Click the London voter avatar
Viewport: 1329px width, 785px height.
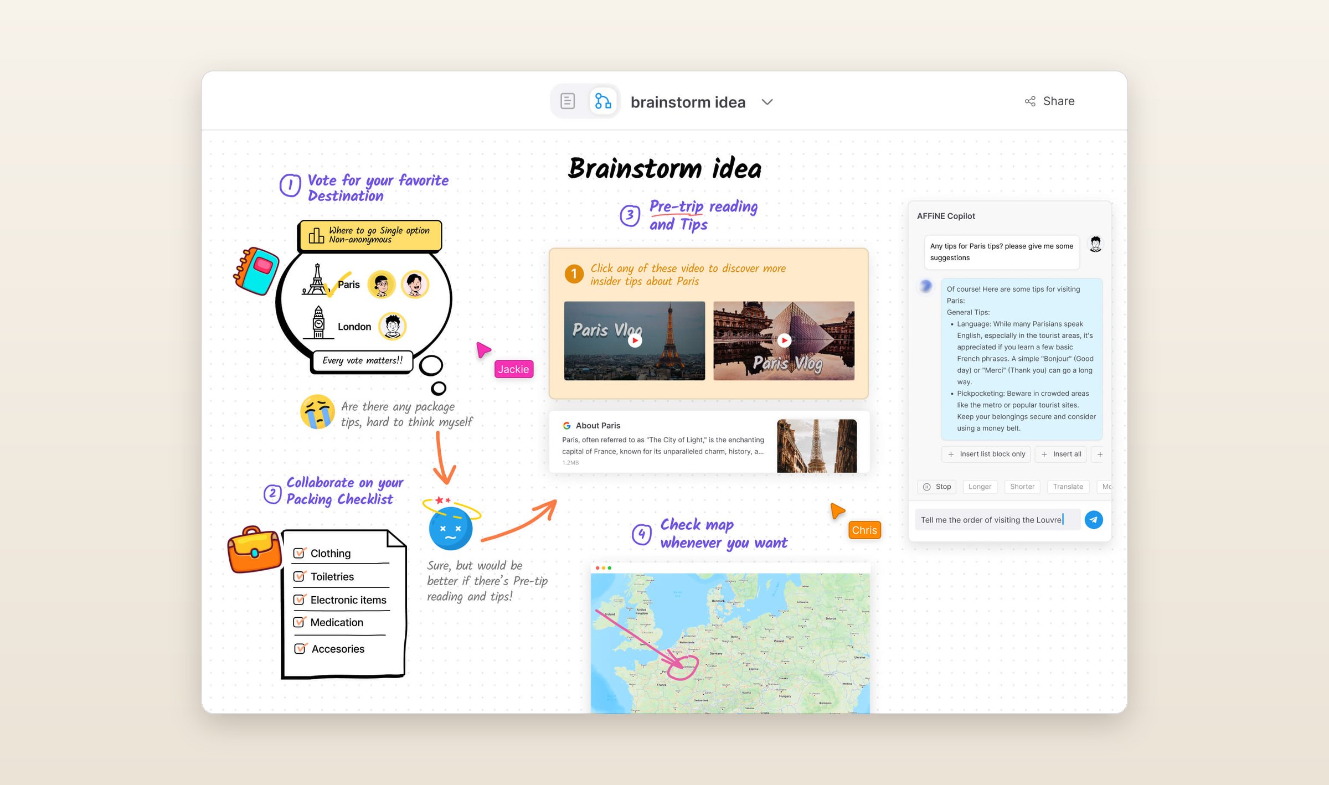[x=393, y=326]
